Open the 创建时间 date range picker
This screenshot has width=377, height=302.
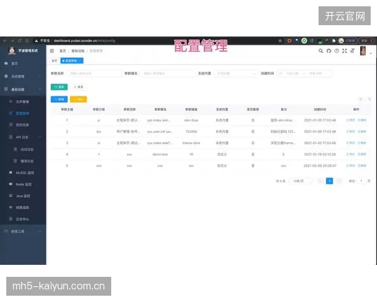[305, 73]
